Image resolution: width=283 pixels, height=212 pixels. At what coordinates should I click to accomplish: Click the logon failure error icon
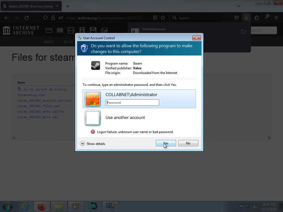[93, 132]
